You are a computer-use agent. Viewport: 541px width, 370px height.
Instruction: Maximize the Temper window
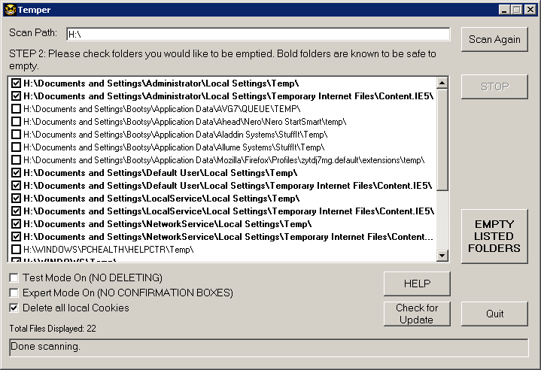click(518, 9)
